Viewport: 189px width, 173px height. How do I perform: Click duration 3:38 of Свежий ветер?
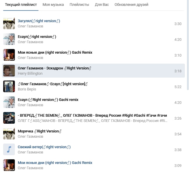pos(178,150)
